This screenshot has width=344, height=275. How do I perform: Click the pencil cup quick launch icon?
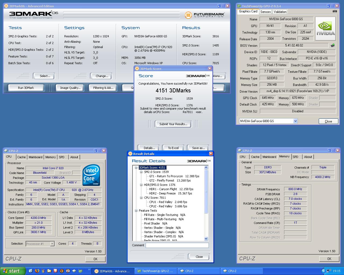pyautogui.click(x=43, y=271)
